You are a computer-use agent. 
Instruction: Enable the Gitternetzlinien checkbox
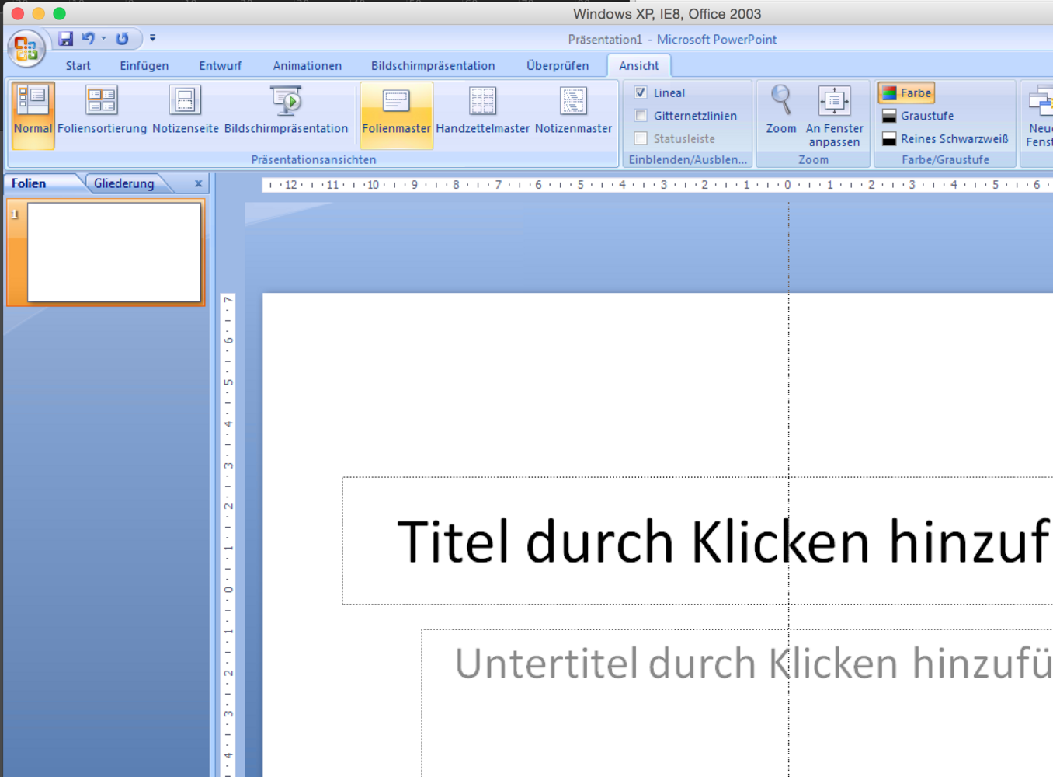[x=641, y=116]
